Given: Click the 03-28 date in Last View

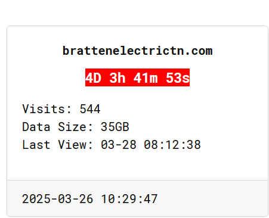Looking at the screenshot, I should (x=119, y=145).
